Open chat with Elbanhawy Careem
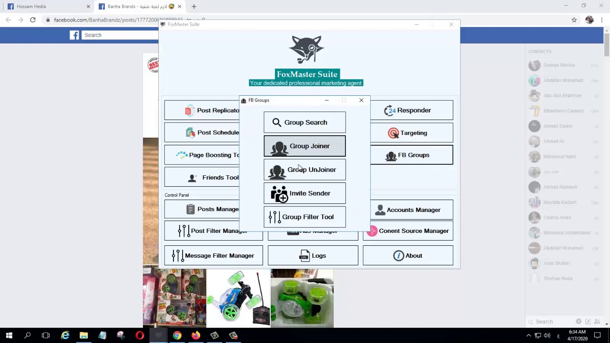 point(563,111)
